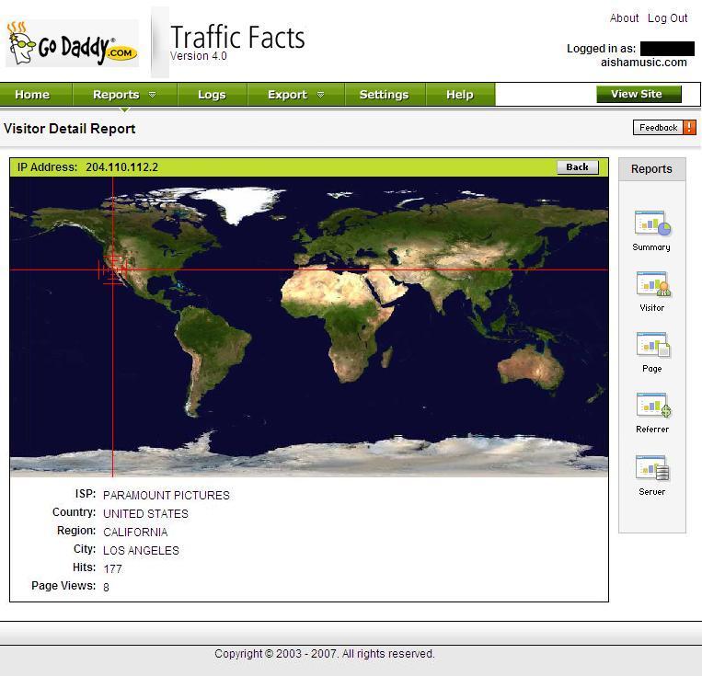The width and height of the screenshot is (702, 676).
Task: Go to the Home menu item
Action: tap(32, 95)
